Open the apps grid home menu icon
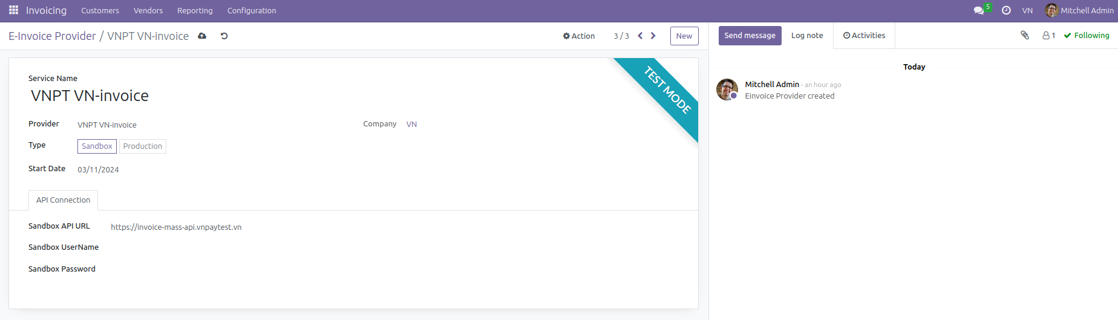The width and height of the screenshot is (1118, 320). point(13,10)
